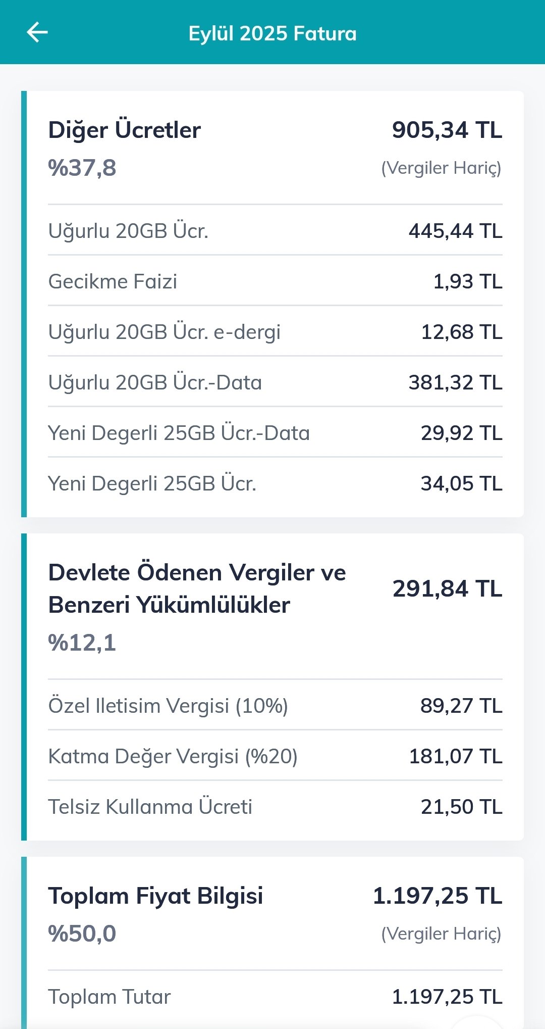Open the Uğurlu 20GB Ücr. 445,44 TL row
This screenshot has width=545, height=1029.
click(275, 231)
